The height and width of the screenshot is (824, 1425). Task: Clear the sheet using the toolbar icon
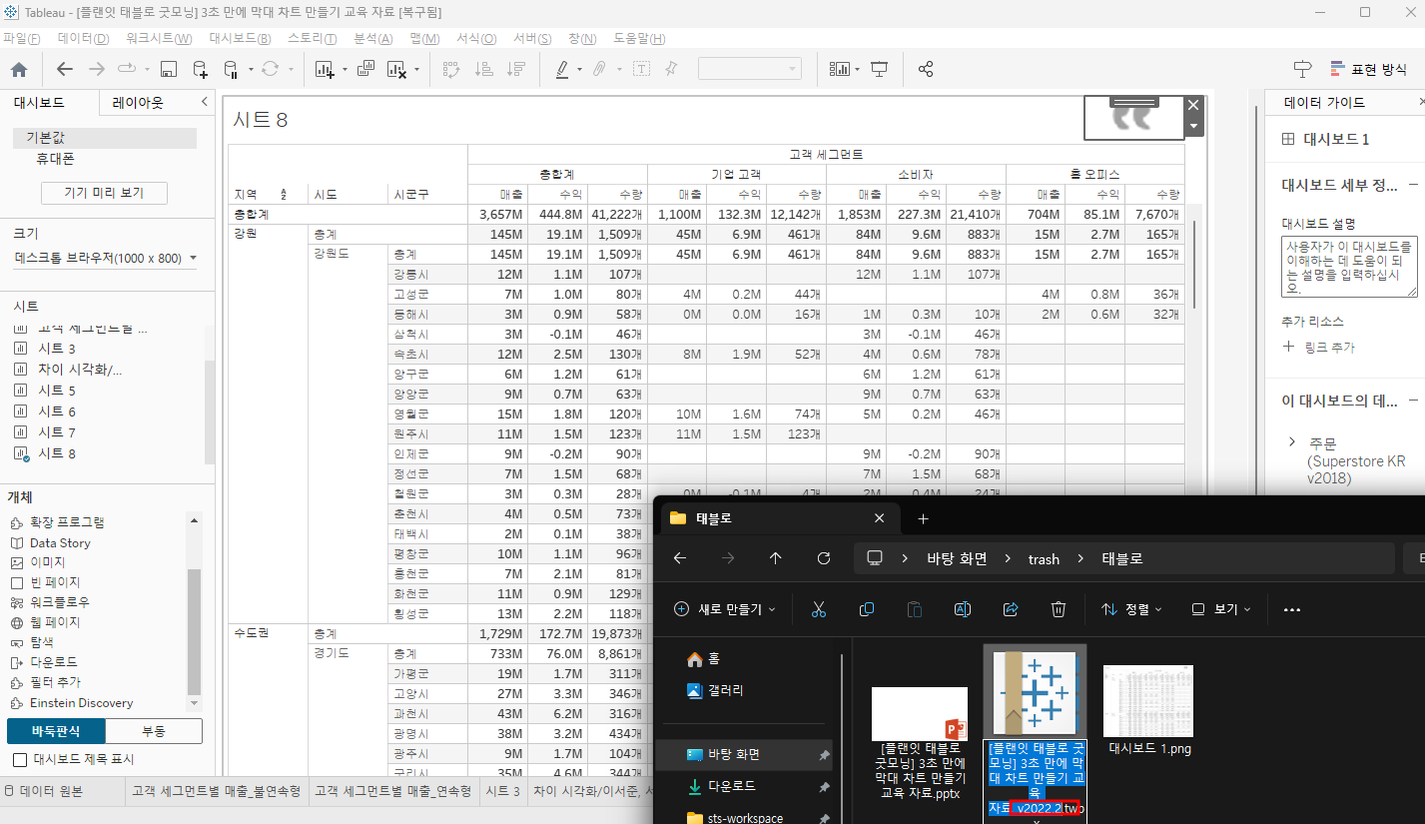point(396,69)
